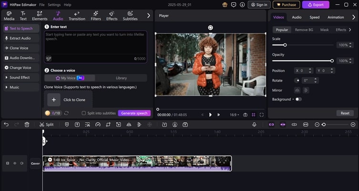359x191 pixels.
Task: Toggle visibility eye of video track
Action: (x=15, y=163)
